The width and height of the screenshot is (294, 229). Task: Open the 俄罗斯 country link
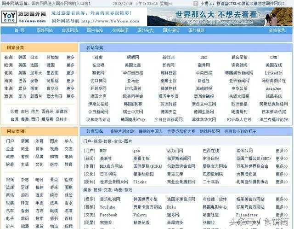coord(47,119)
